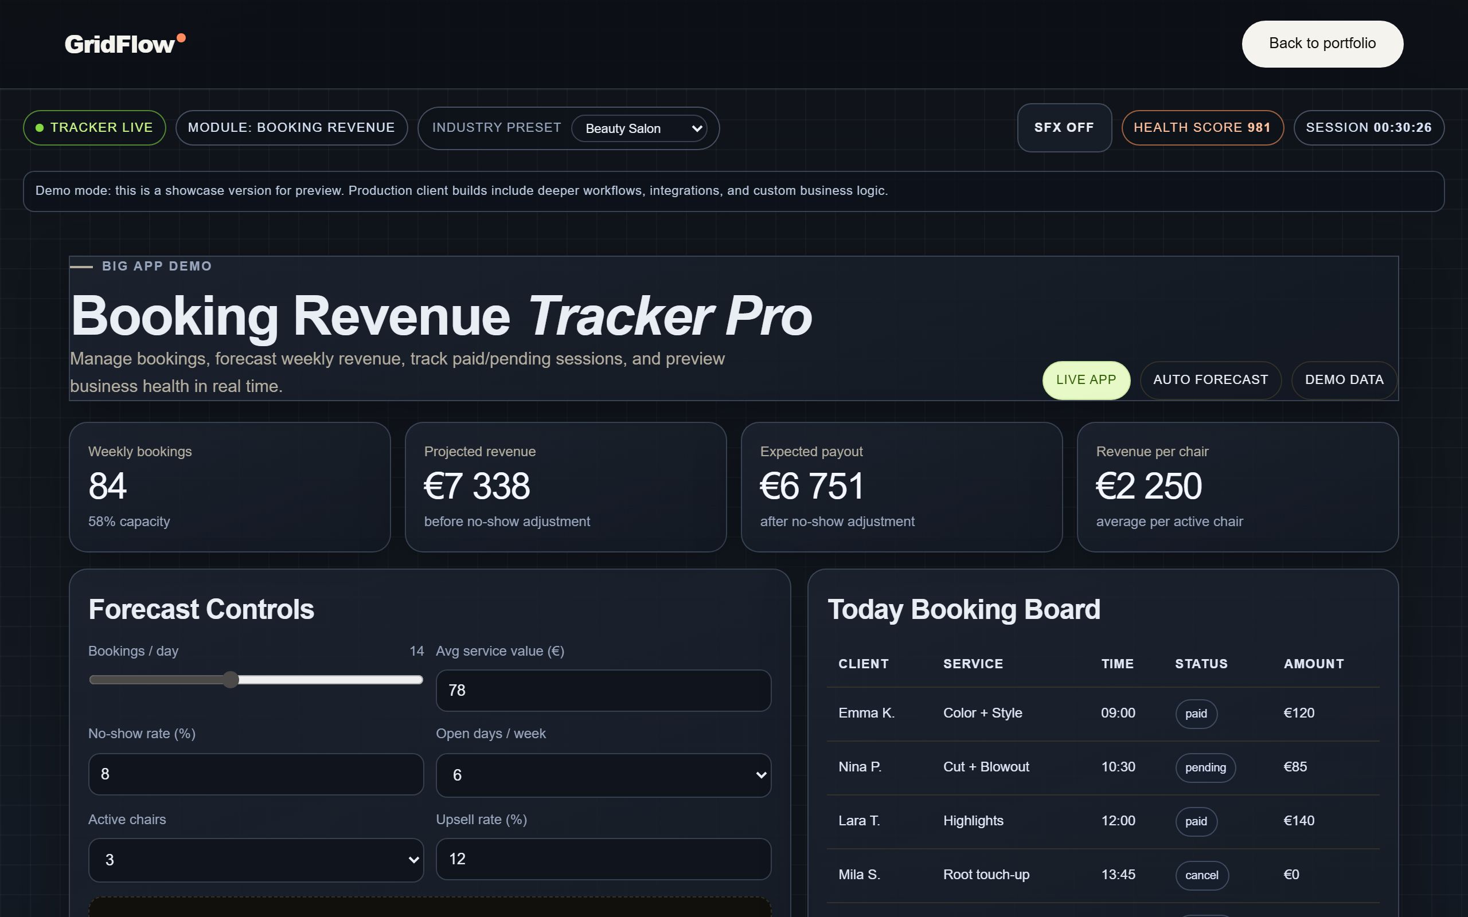This screenshot has width=1468, height=917.
Task: Click Emma K.'s paid status badge
Action: click(1196, 713)
